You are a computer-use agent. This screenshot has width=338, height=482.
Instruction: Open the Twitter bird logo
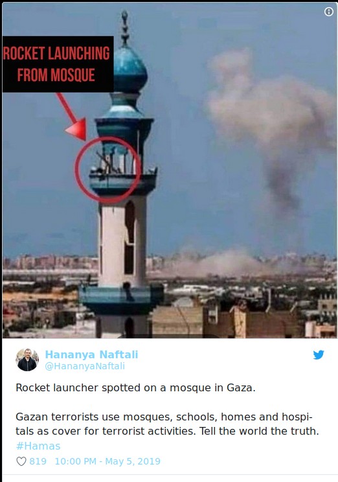click(319, 355)
